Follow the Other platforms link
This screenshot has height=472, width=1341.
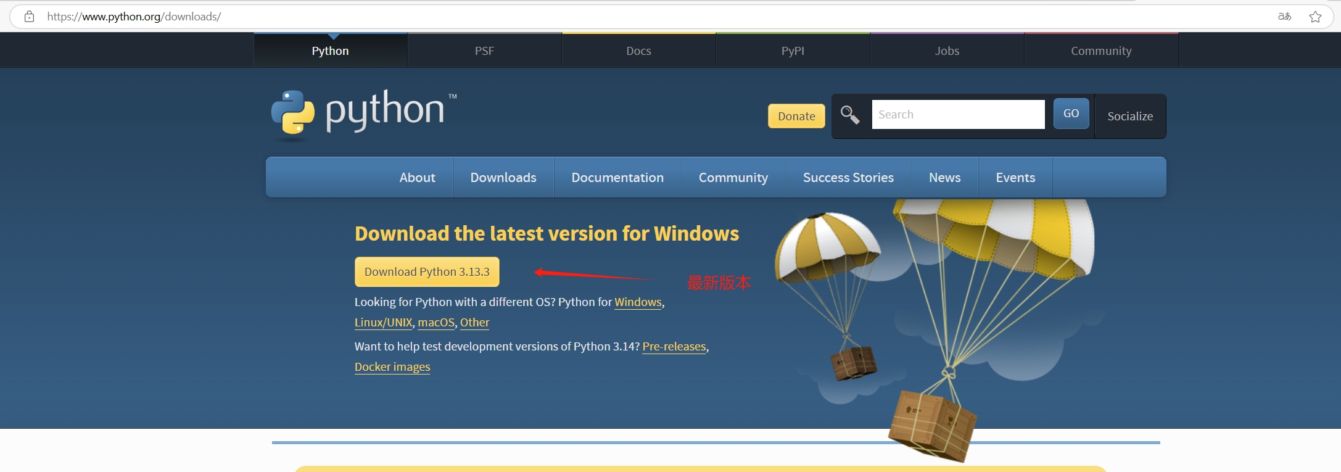point(474,323)
